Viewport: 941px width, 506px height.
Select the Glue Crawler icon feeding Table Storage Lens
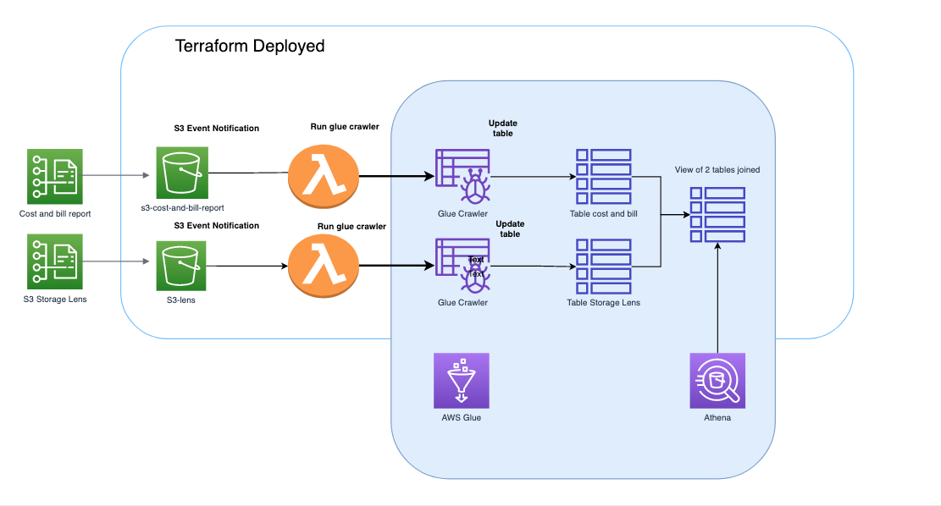tap(463, 266)
